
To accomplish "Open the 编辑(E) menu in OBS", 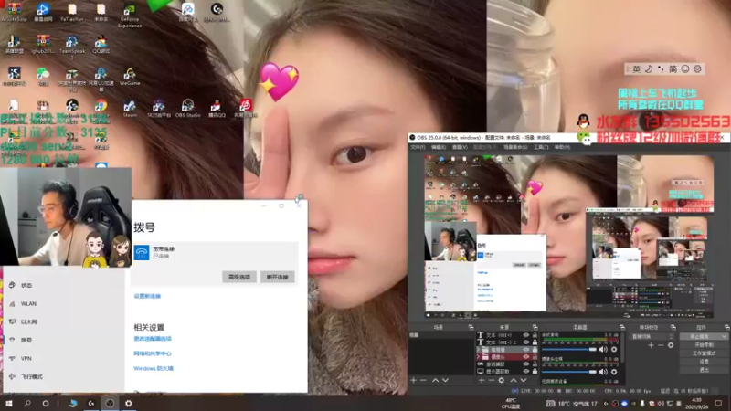I will pyautogui.click(x=439, y=147).
